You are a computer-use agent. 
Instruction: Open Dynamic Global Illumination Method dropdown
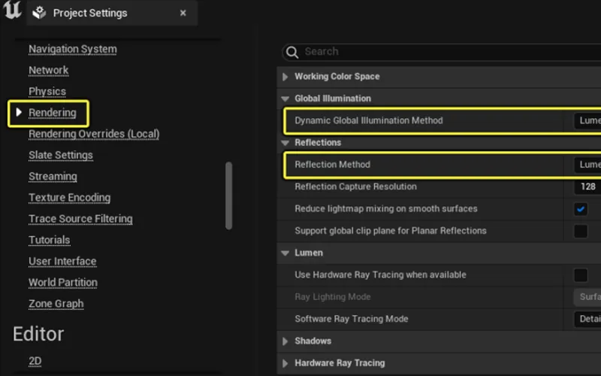pyautogui.click(x=587, y=120)
